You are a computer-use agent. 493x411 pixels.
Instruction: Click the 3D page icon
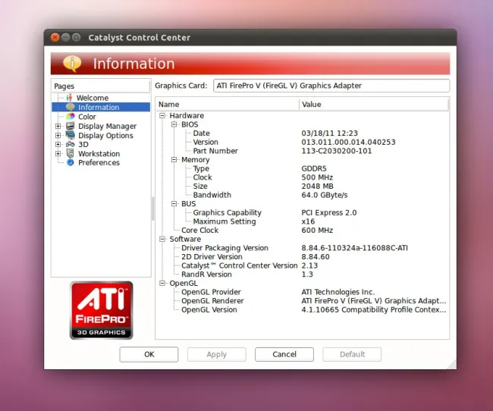71,144
